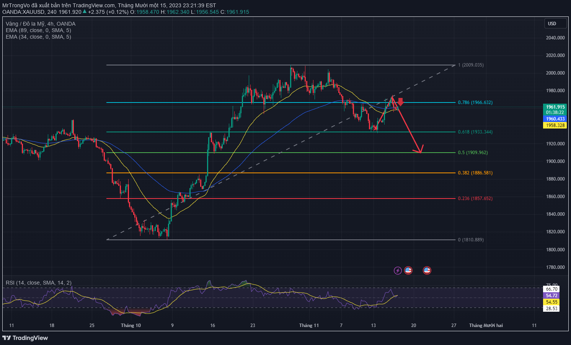Open the USD currency selector
571x345 pixels.
click(556, 24)
